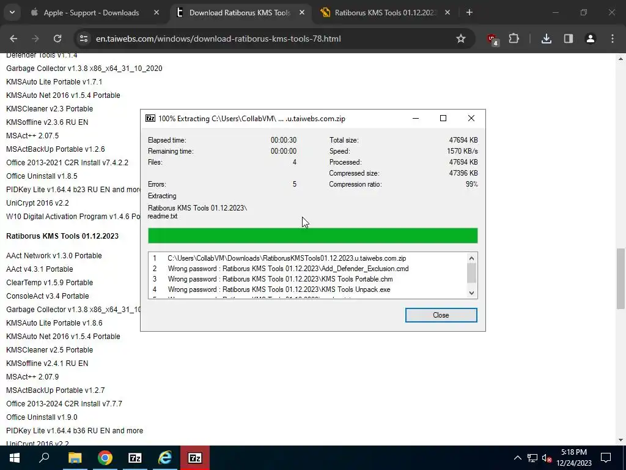This screenshot has width=626, height=470.
Task: Click KMSAuto Lite Portable v1.8.6 text
Action: pos(54,323)
